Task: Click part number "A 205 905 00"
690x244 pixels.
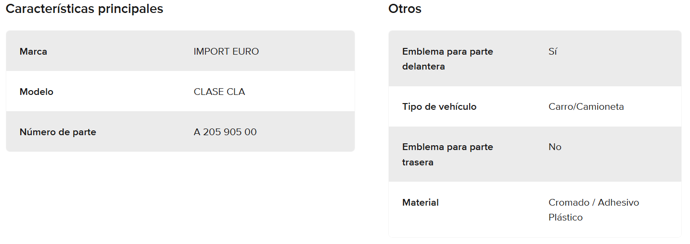Action: 225,132
